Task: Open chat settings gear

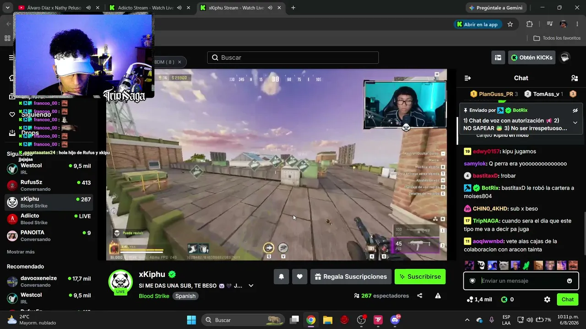Action: point(547,300)
